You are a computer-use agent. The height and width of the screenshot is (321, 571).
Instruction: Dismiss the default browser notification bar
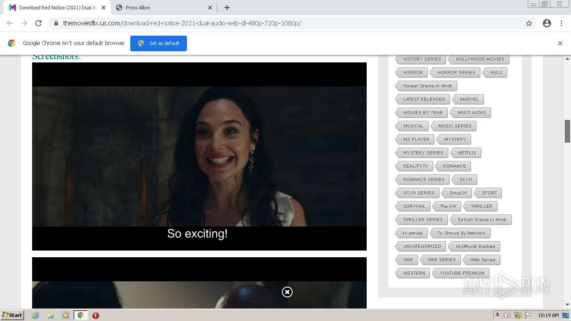pos(560,43)
